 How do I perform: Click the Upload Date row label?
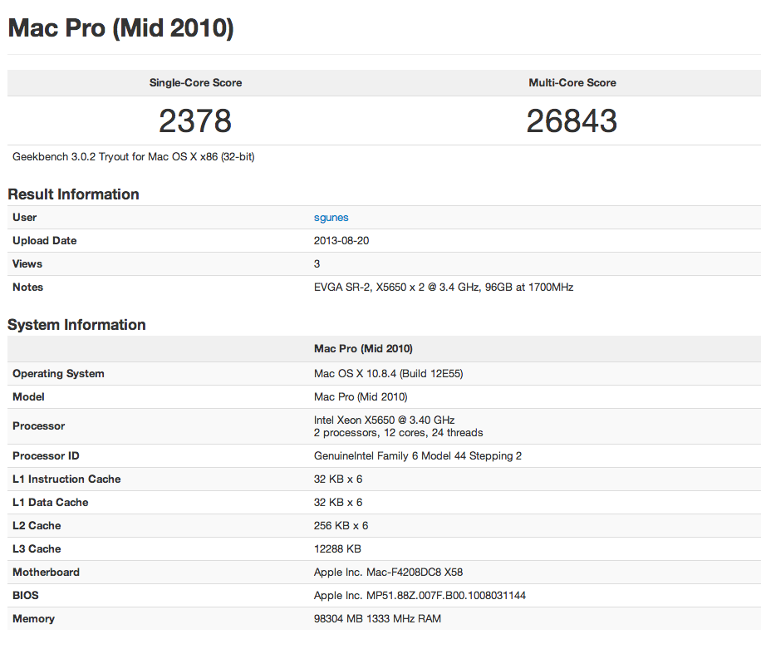coord(45,241)
